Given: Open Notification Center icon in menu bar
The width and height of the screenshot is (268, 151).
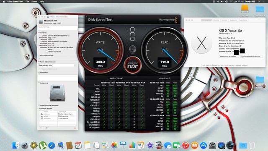Looking at the screenshot, I should (x=264, y=2).
